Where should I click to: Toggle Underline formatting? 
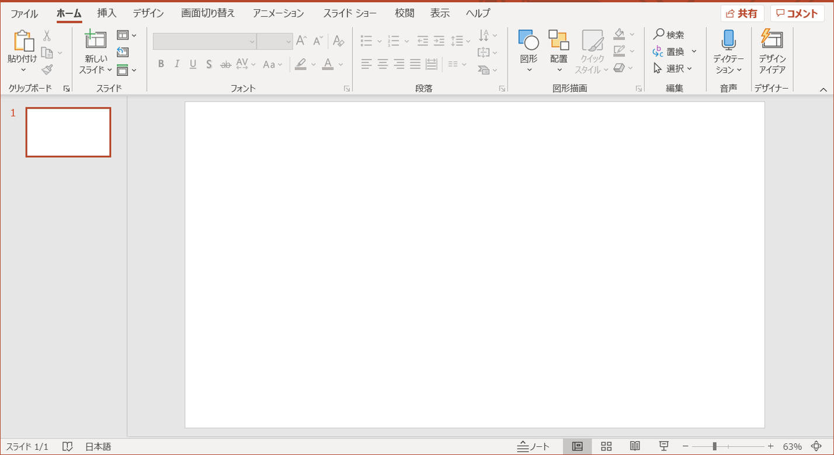click(193, 64)
